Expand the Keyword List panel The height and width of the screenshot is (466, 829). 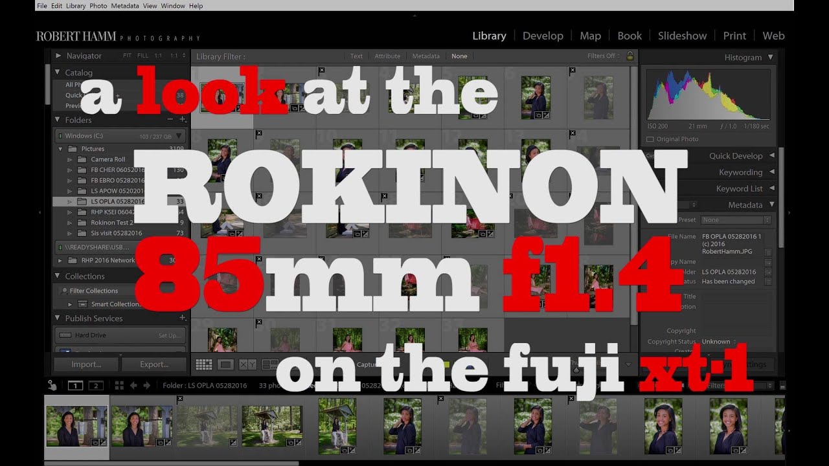[x=771, y=188]
